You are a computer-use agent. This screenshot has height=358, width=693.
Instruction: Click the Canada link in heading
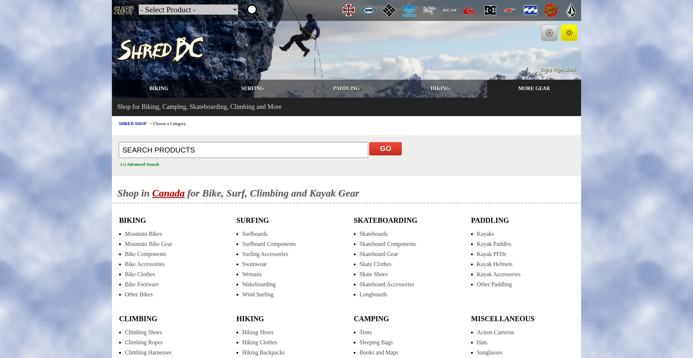coord(168,193)
